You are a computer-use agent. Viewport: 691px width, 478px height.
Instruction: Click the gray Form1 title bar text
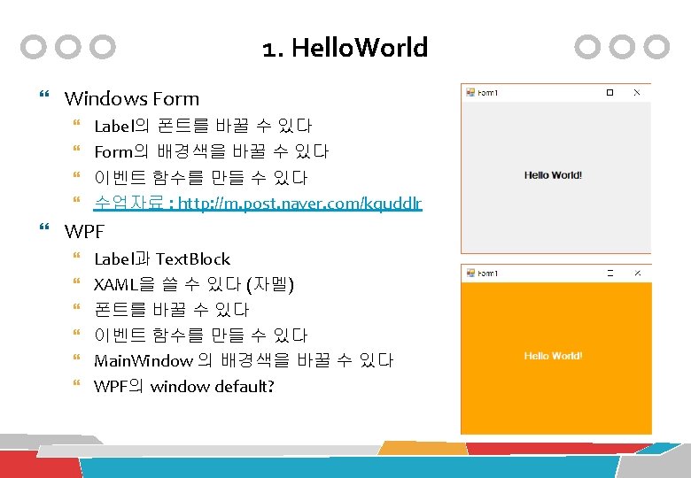click(487, 92)
